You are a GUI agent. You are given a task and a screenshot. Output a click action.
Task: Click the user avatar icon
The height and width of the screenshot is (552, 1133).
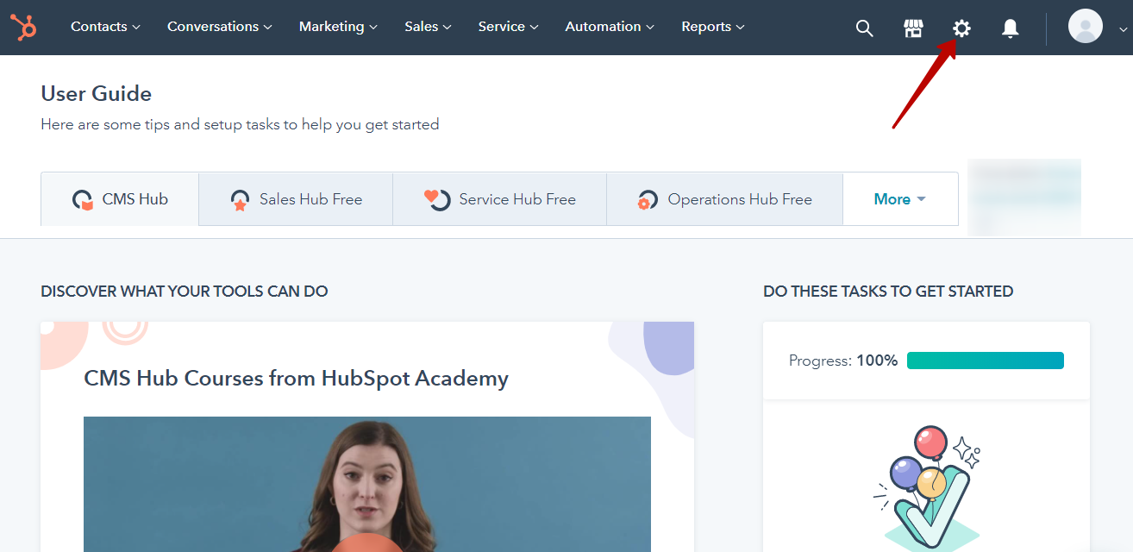(x=1086, y=27)
